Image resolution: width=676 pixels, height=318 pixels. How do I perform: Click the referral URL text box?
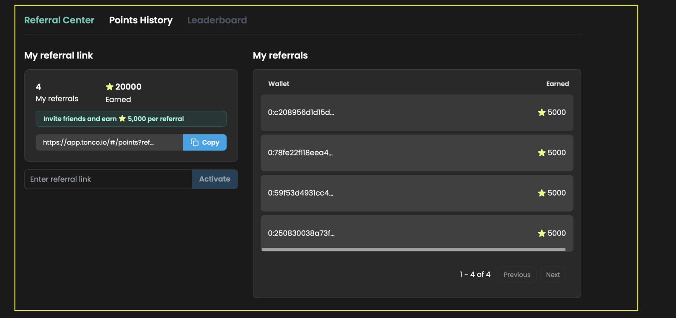click(x=109, y=142)
